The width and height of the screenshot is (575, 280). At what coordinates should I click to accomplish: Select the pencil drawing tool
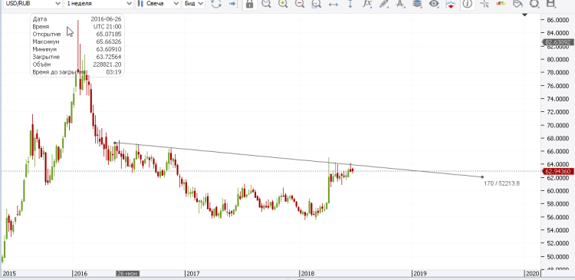[x=383, y=4]
